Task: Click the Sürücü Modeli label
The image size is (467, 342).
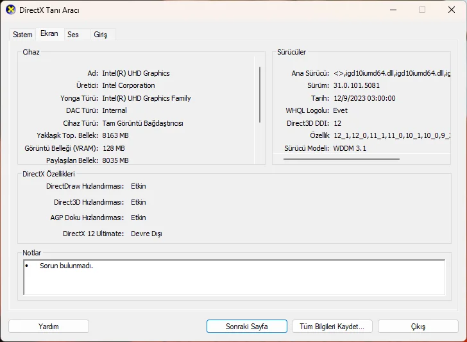Action: (x=307, y=148)
